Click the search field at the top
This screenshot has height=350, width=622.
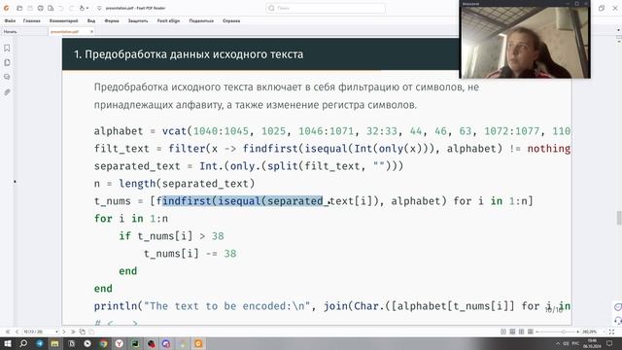326,8
